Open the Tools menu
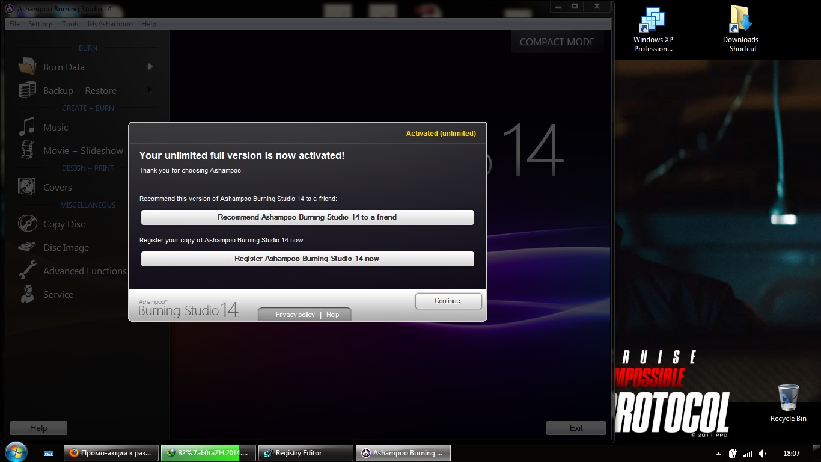Screen dimensions: 821x462 click(x=71, y=24)
